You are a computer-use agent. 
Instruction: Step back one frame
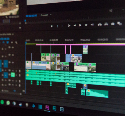[75, 25]
